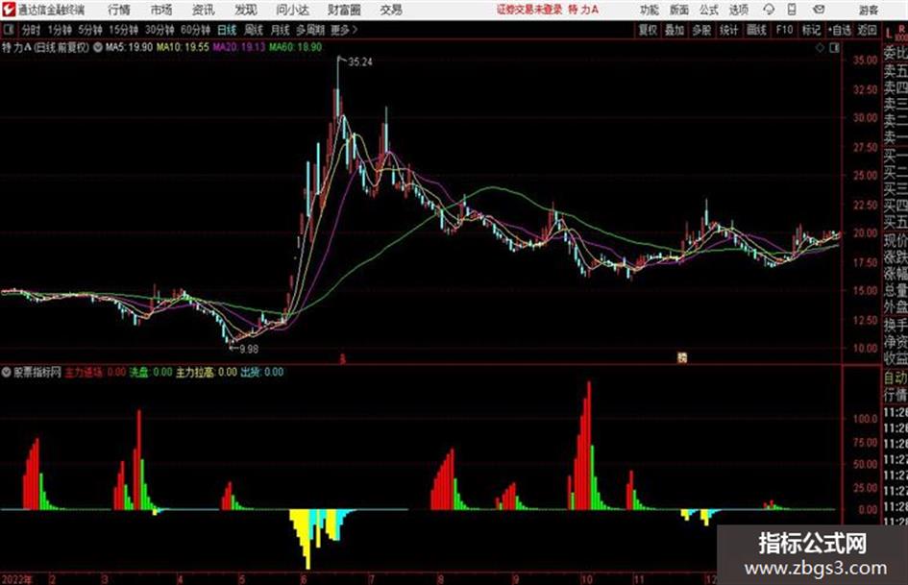This screenshot has height=585, width=908.
Task: Click the 9.98 low price label
Action: (249, 350)
